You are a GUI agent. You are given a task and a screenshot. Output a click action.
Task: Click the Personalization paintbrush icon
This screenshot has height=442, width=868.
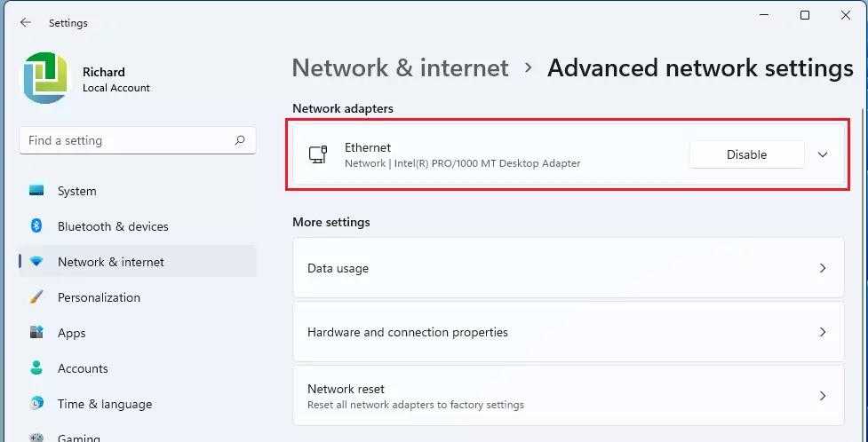point(36,297)
